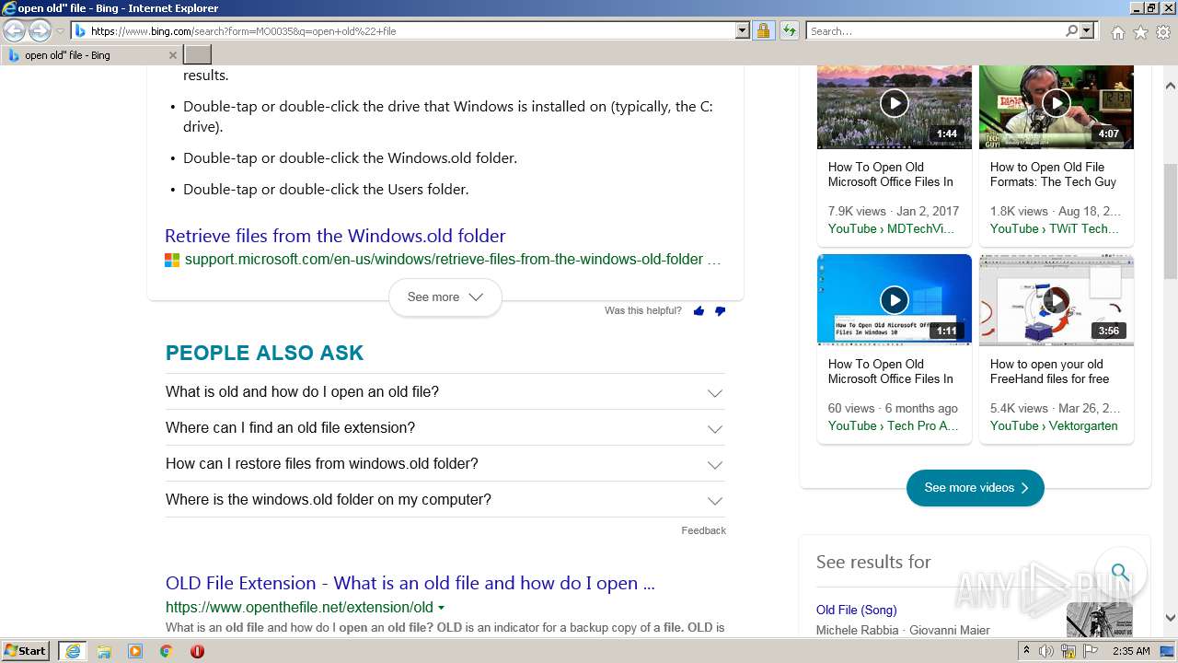Open the IE Tools gear icon
This screenshot has height=663, width=1178.
tap(1163, 32)
